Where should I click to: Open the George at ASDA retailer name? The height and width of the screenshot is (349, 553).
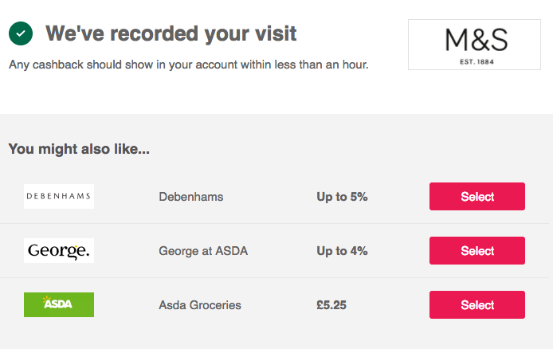(203, 251)
